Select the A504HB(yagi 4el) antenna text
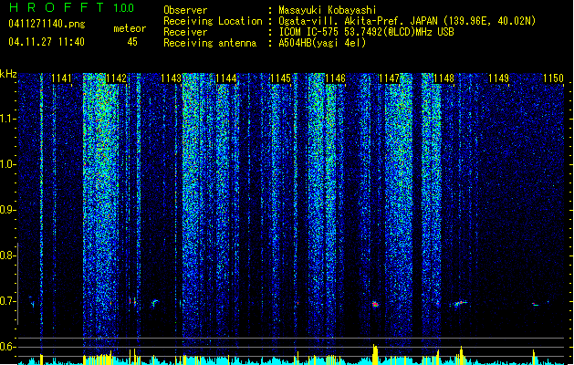This screenshot has height=365, width=574. (322, 43)
